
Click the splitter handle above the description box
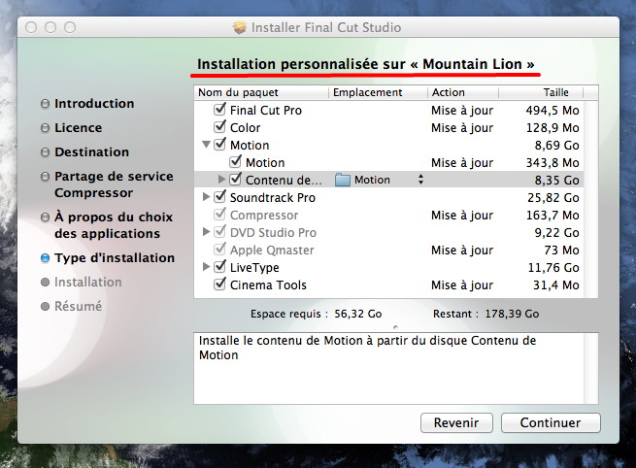click(x=396, y=326)
